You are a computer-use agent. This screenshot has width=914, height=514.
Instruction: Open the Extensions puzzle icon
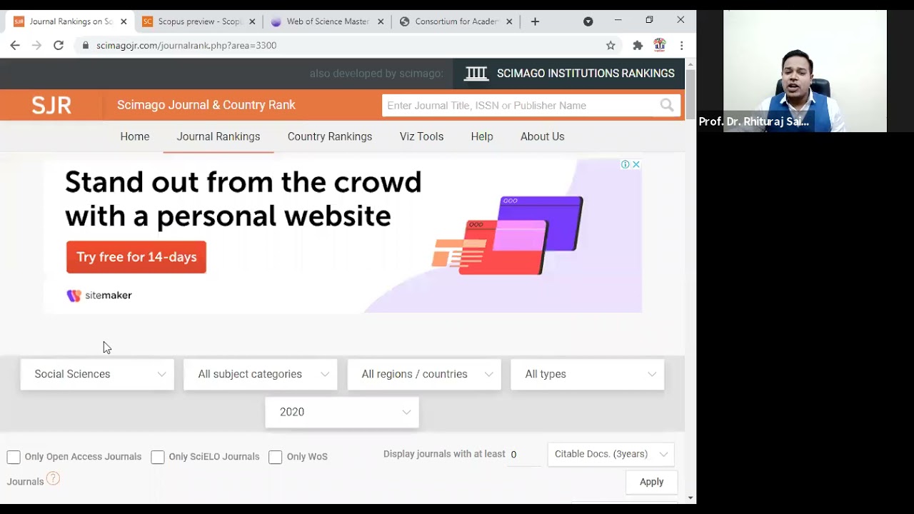(638, 45)
